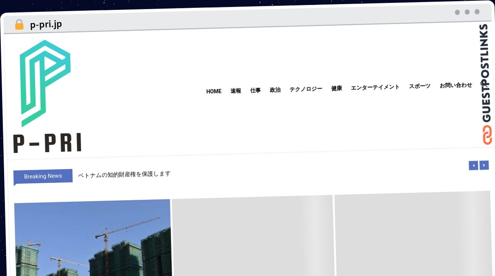Open the お問い合わせ contact link

456,85
